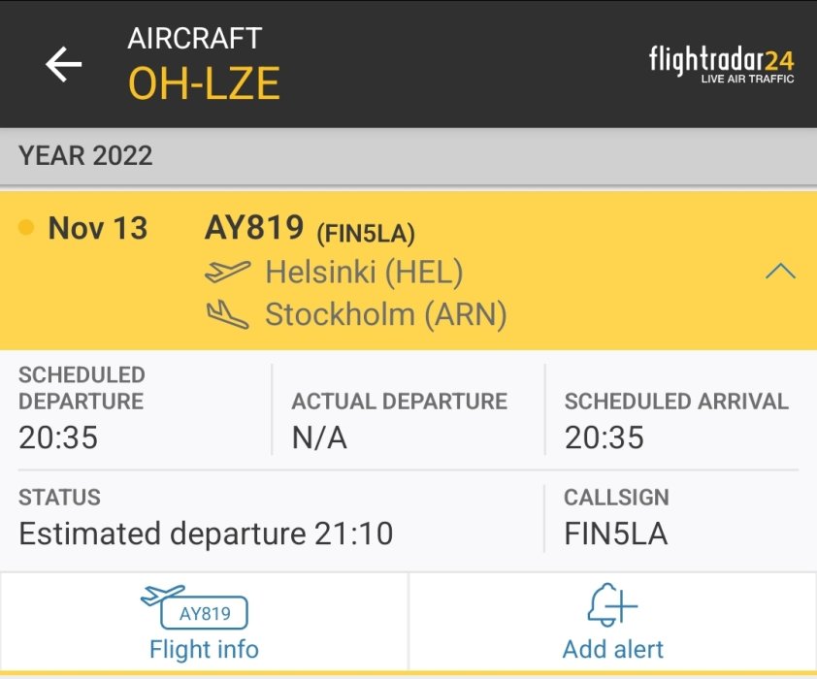Click the landing plane icon beside Stockholm
Viewport: 817px width, 679px height.
pos(228,314)
